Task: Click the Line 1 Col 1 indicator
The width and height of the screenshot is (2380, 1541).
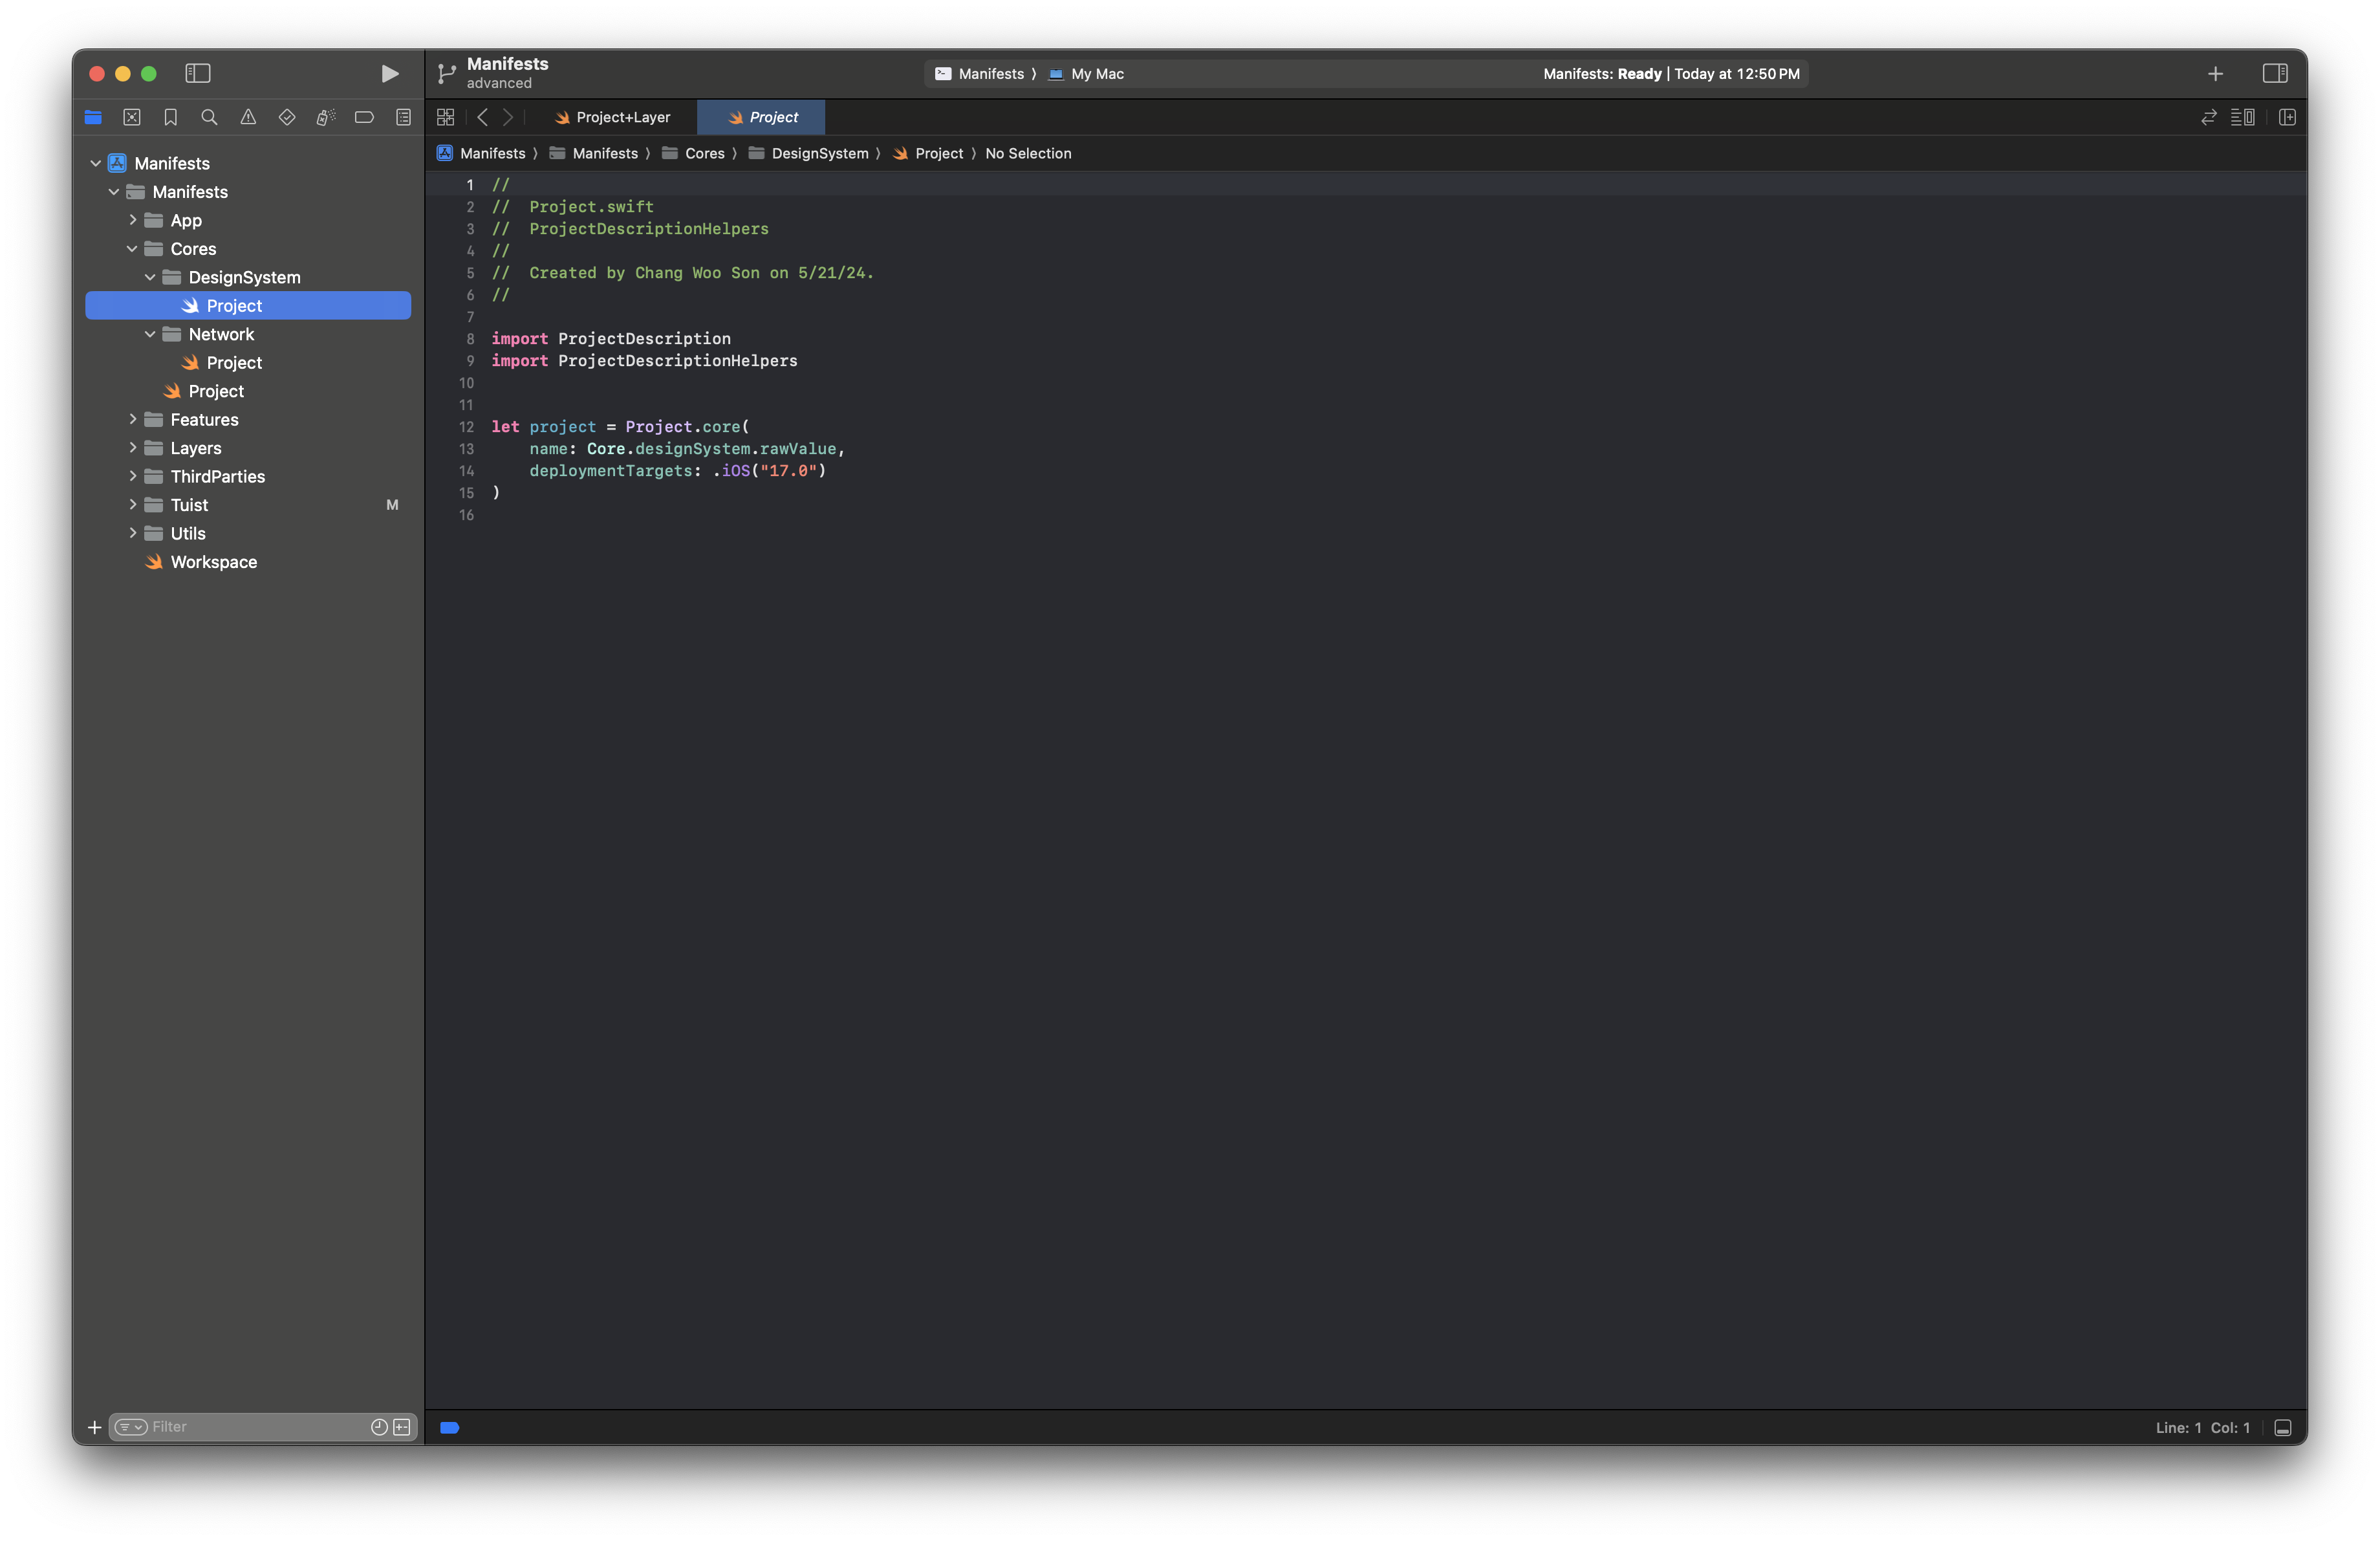Action: (2203, 1427)
